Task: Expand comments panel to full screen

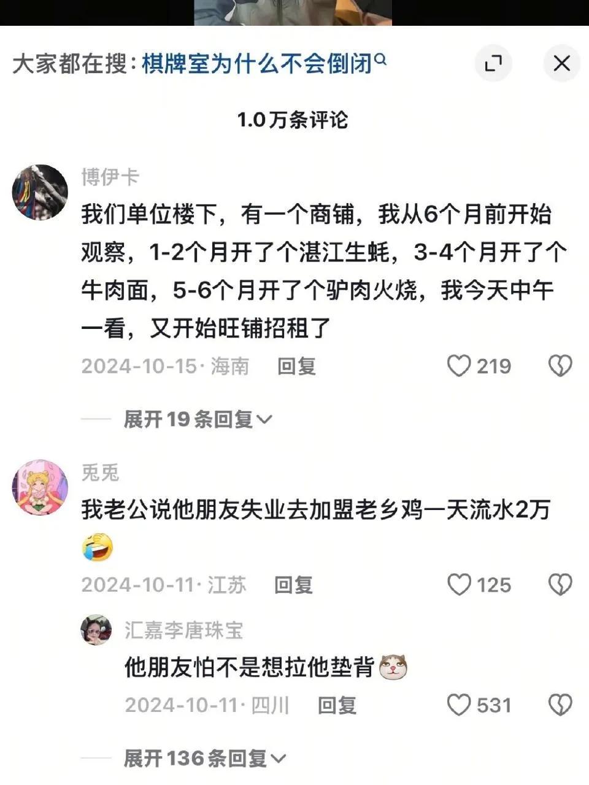Action: click(x=493, y=63)
